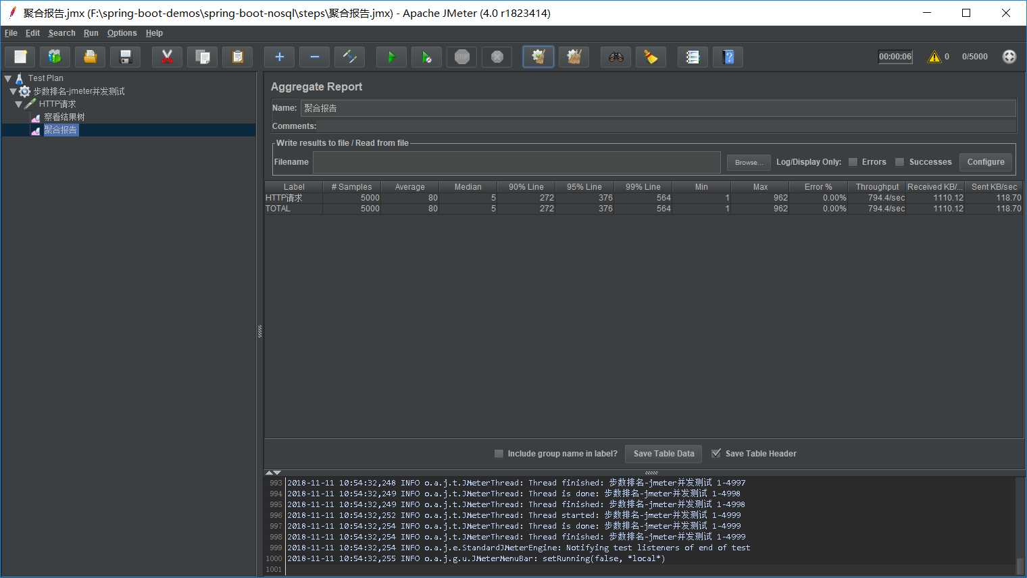
Task: Select 察看结果树 in the tree
Action: tap(64, 117)
